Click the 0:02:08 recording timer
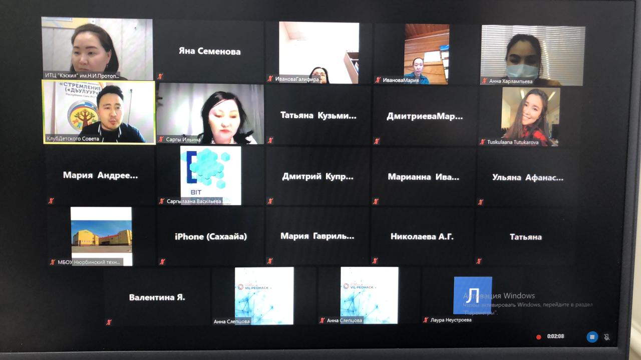The height and width of the screenshot is (360, 641). click(x=555, y=336)
